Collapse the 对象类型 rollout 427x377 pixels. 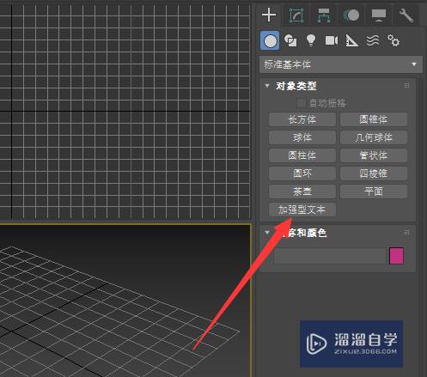tap(267, 86)
